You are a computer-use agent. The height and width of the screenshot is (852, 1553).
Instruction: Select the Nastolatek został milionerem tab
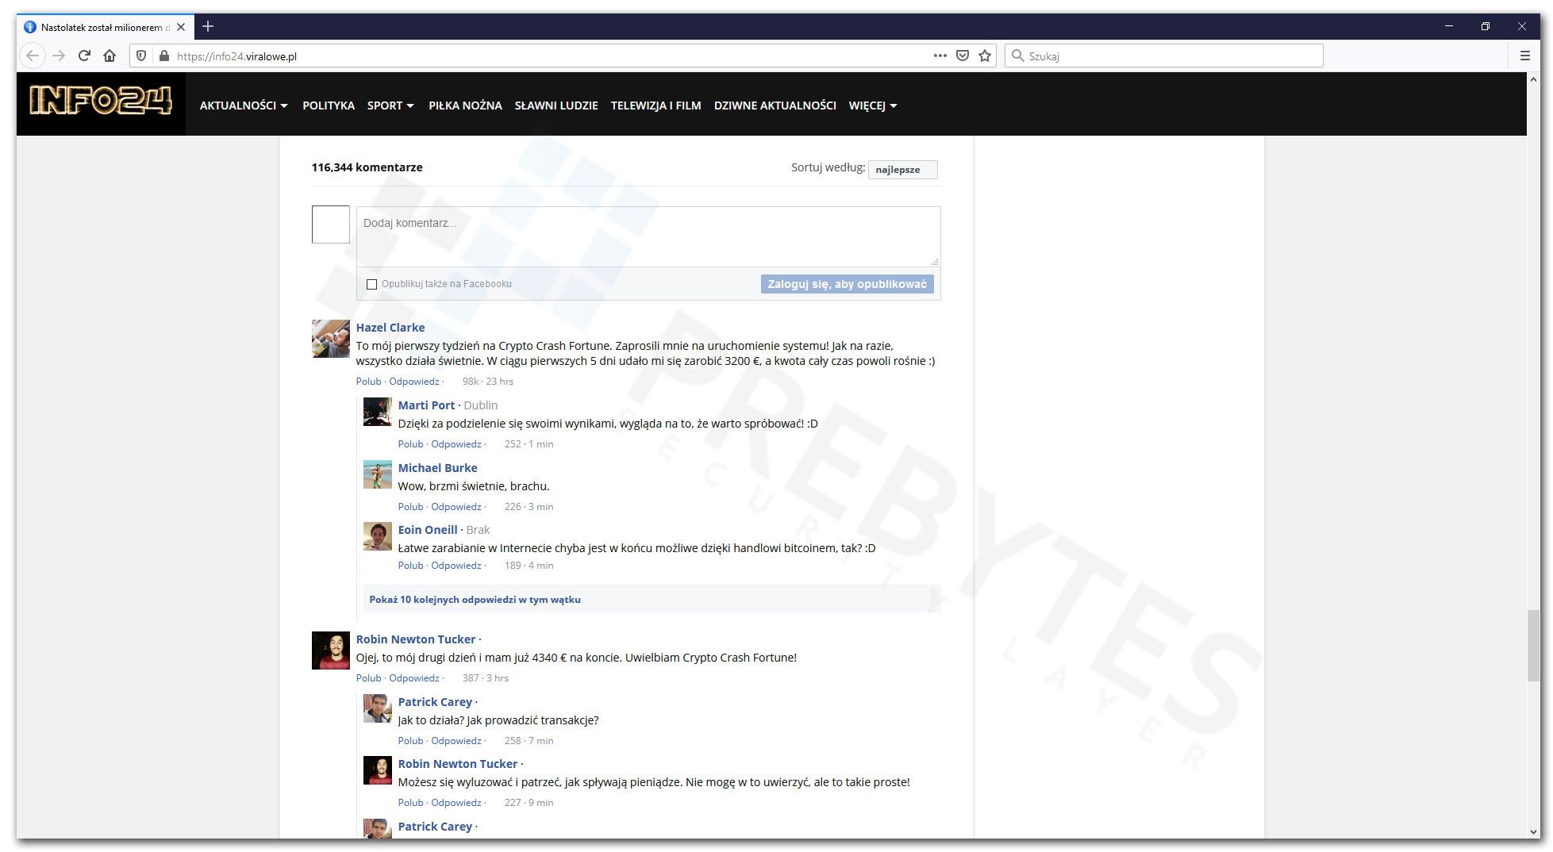pyautogui.click(x=105, y=27)
